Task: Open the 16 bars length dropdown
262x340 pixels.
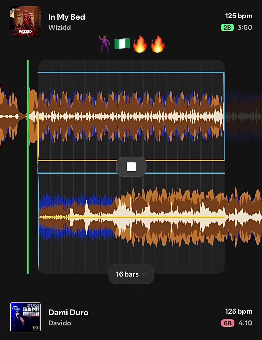Action: click(x=131, y=274)
